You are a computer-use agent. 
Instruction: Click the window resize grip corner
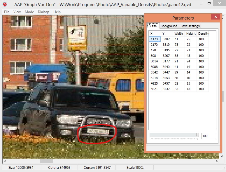click(224, 168)
